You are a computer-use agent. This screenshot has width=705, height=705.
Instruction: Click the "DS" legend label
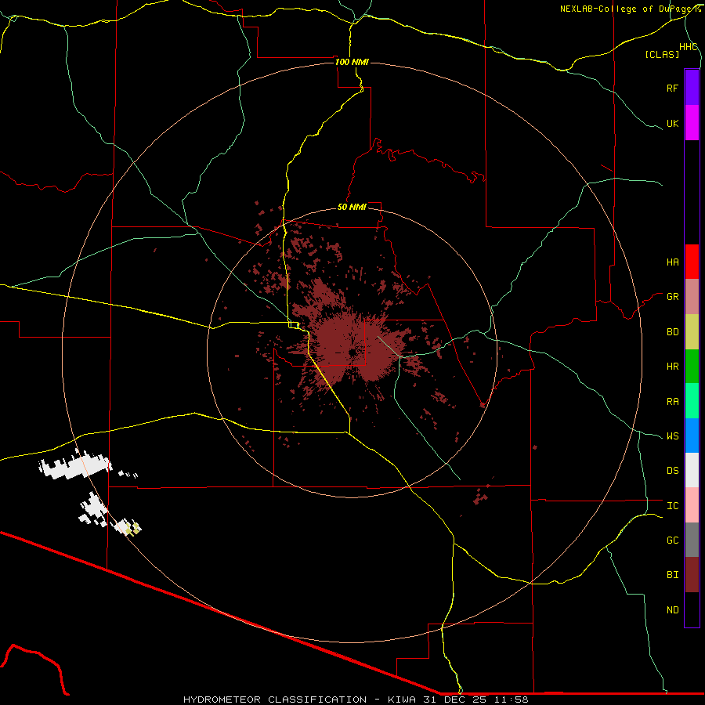tap(672, 471)
